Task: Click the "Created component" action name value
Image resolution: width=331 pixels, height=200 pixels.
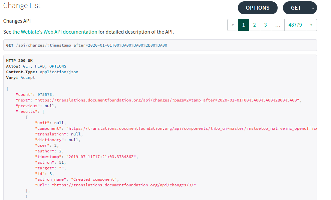Action: (94, 179)
